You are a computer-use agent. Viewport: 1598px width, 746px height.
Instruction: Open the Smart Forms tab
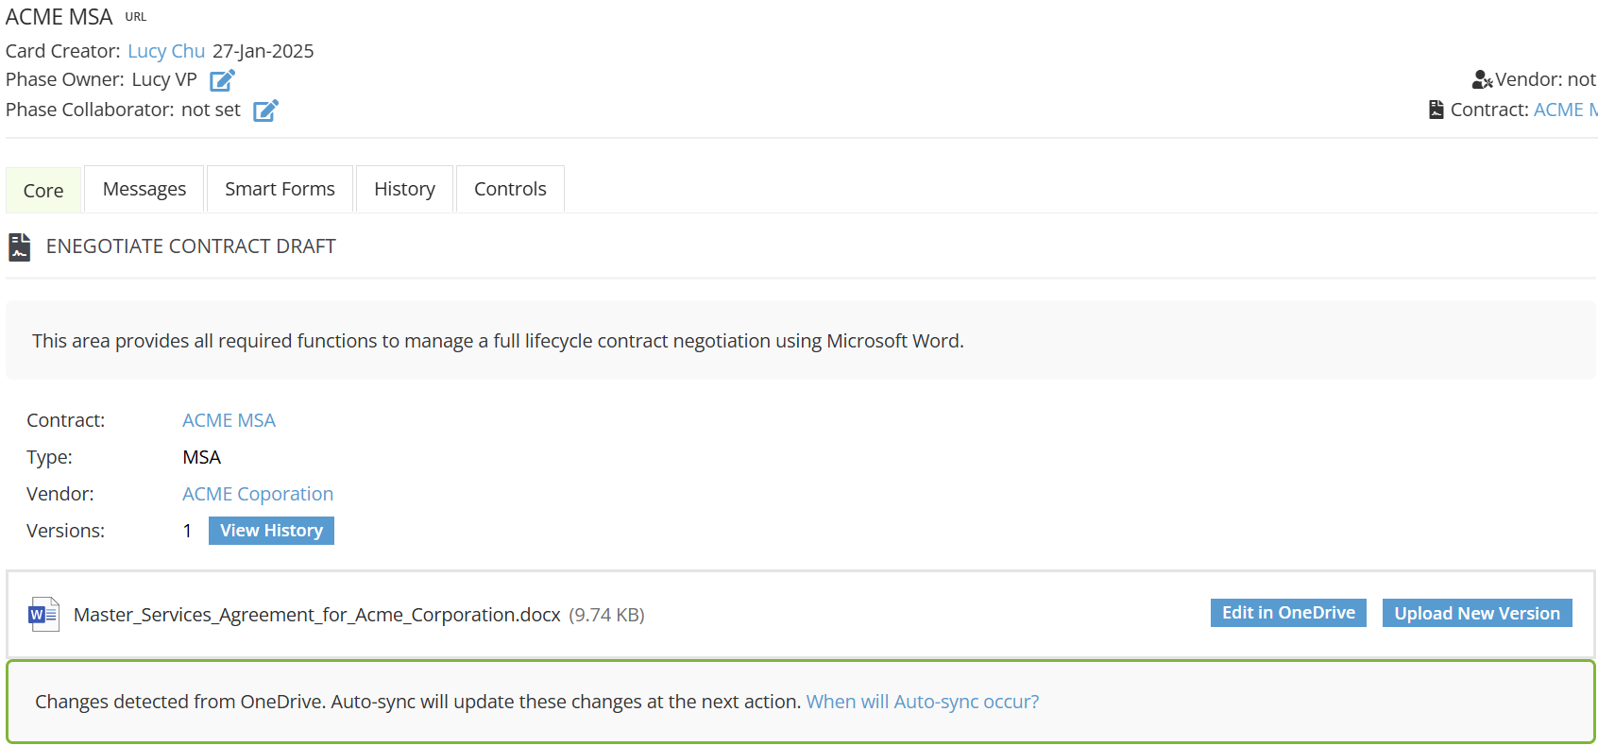tap(280, 189)
